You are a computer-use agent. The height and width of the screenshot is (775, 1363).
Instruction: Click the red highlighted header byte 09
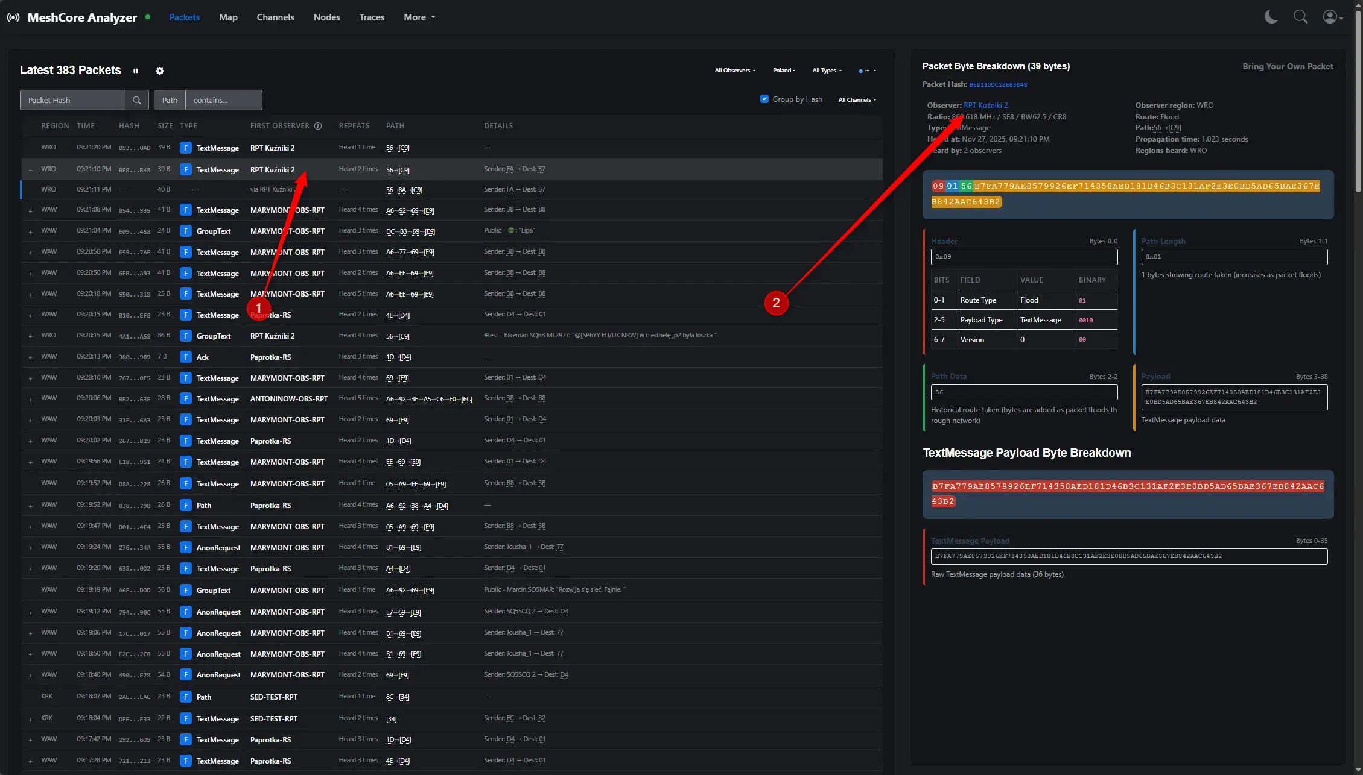point(938,186)
